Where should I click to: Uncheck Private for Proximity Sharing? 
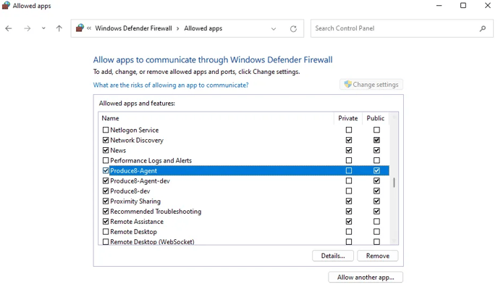pos(349,201)
